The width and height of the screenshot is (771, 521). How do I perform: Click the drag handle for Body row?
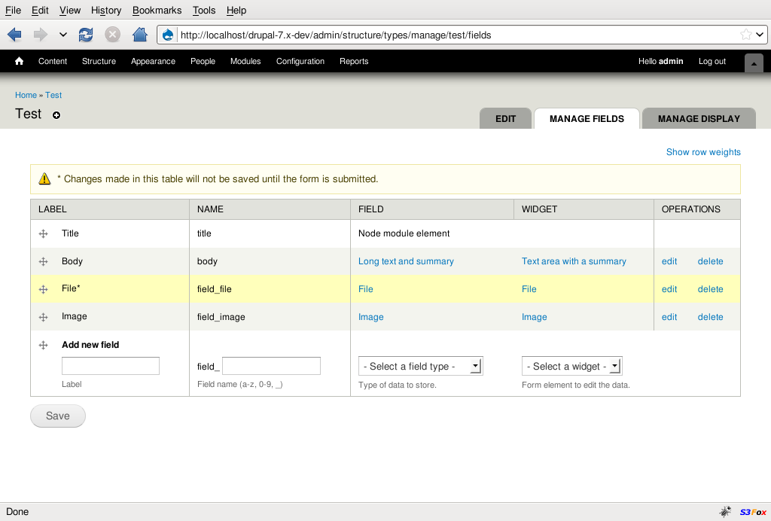pos(43,262)
